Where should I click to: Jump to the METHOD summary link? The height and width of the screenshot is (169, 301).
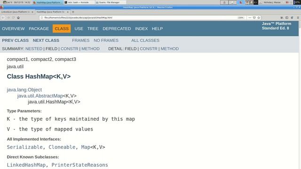coord(90,49)
